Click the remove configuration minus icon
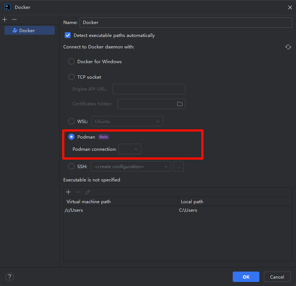The width and height of the screenshot is (296, 286). pyautogui.click(x=14, y=19)
